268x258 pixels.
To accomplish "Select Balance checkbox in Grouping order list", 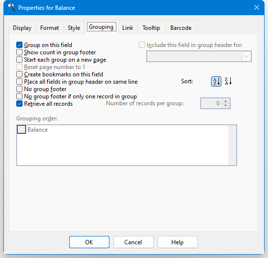I will (22, 130).
